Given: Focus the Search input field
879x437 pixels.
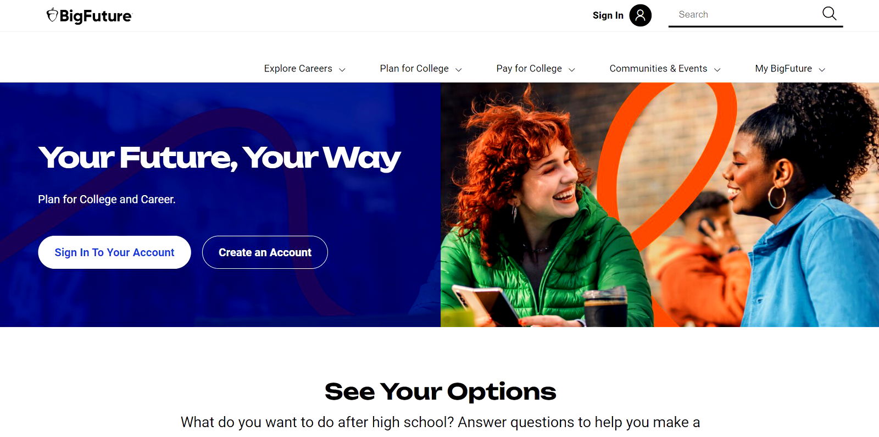Looking at the screenshot, I should (x=744, y=15).
